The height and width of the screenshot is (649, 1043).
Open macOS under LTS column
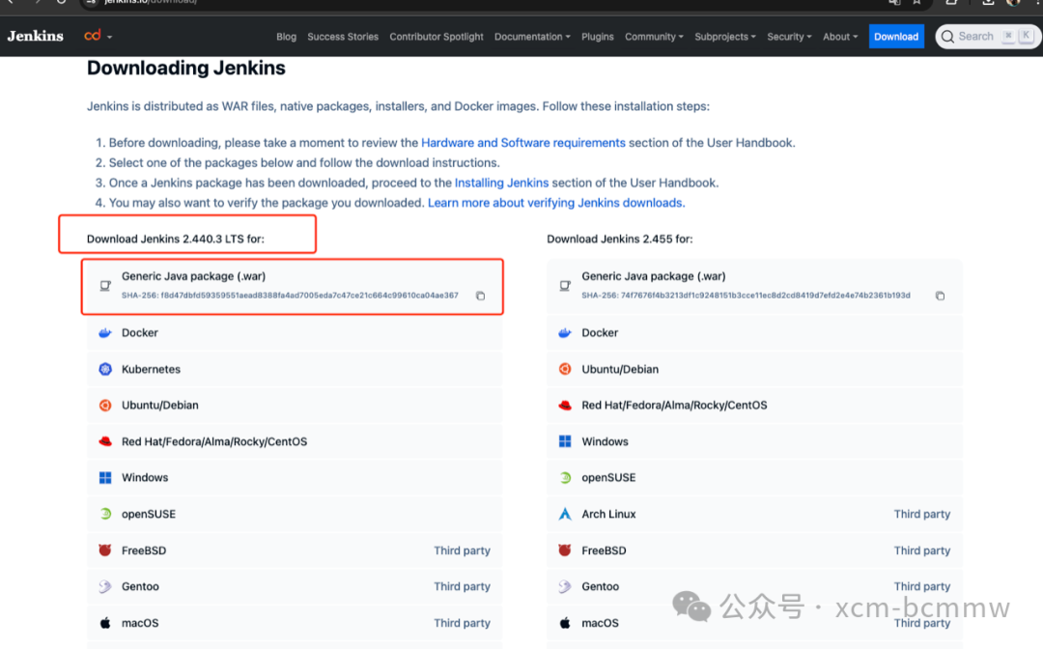[x=294, y=623]
